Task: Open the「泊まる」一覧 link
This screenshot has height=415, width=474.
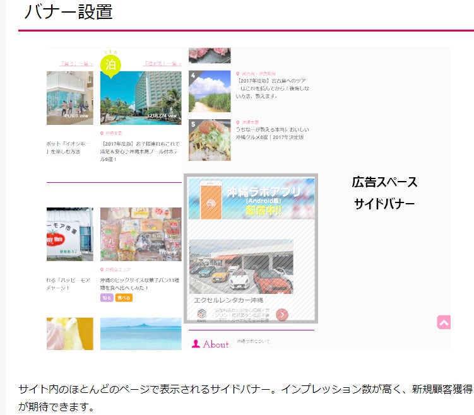Action: point(162,64)
